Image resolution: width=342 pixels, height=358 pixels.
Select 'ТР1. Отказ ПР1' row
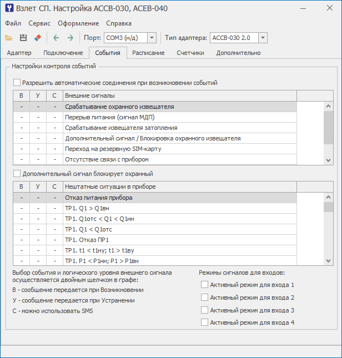point(155,240)
